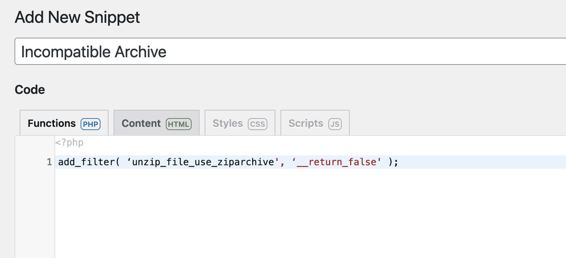
Task: Switch to the Functions tab label
Action: tap(52, 124)
